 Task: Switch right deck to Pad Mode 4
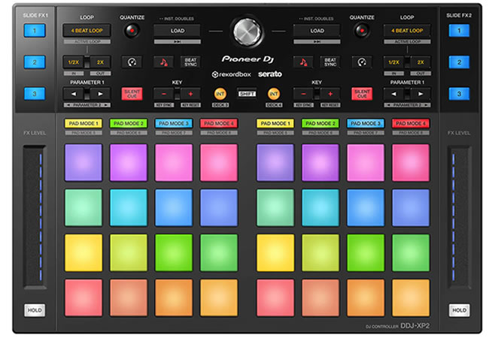tap(411, 124)
